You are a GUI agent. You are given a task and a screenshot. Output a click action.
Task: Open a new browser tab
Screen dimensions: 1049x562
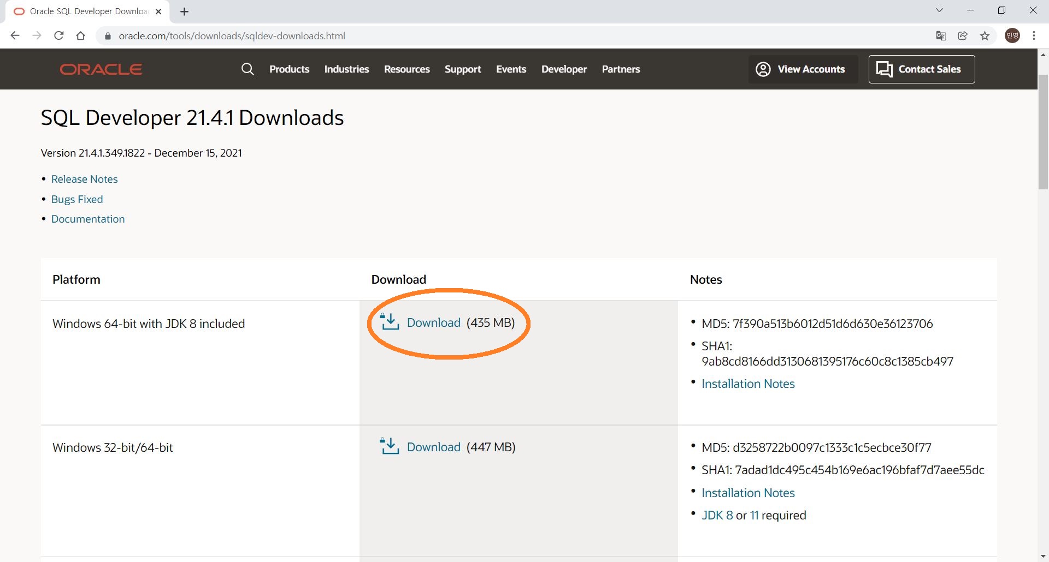[184, 11]
